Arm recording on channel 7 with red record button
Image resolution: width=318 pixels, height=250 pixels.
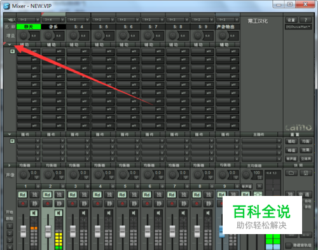click(x=172, y=204)
